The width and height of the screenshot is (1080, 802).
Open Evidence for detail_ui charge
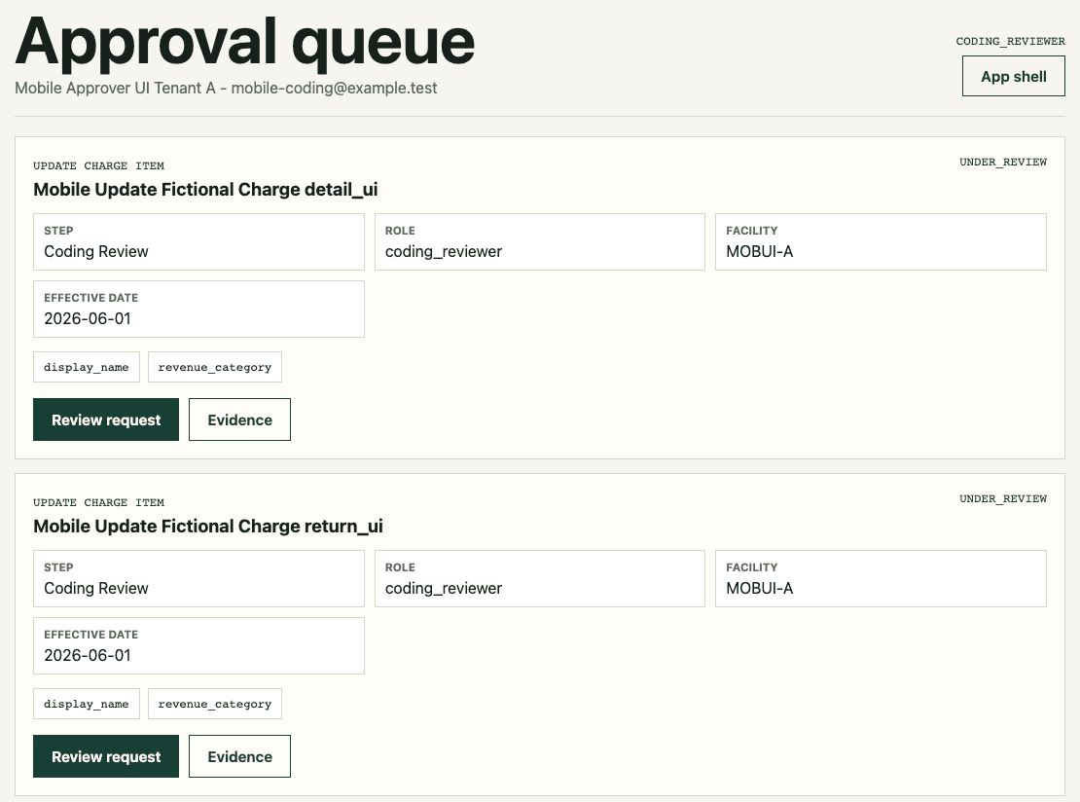(239, 419)
